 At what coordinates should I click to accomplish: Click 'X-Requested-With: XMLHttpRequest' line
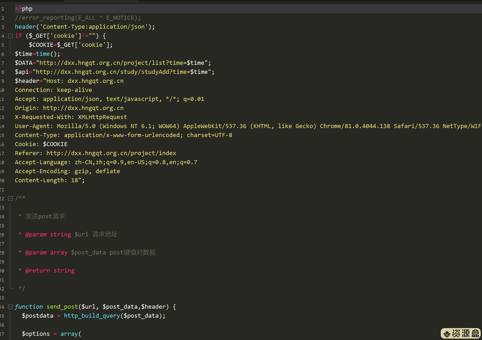(71, 117)
